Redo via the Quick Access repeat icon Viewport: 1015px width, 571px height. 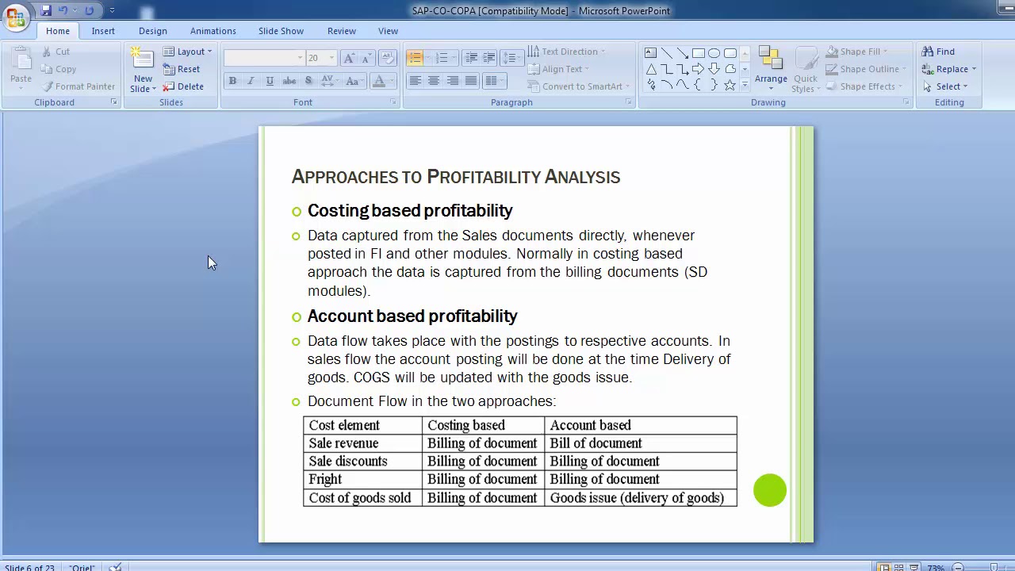point(89,10)
